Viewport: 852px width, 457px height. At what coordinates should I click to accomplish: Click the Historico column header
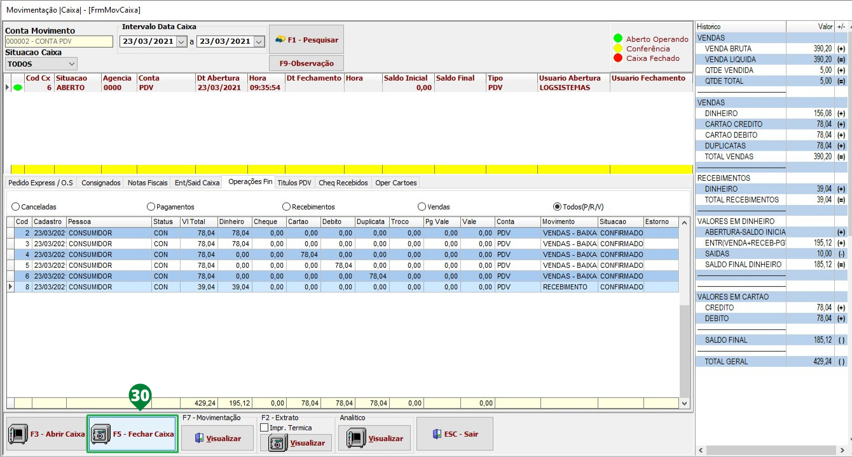pyautogui.click(x=741, y=27)
